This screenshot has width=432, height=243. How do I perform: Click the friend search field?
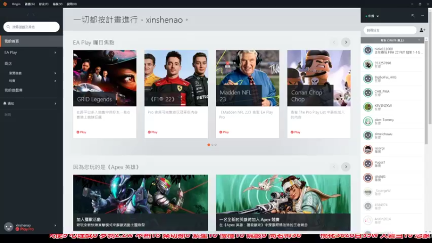click(390, 30)
